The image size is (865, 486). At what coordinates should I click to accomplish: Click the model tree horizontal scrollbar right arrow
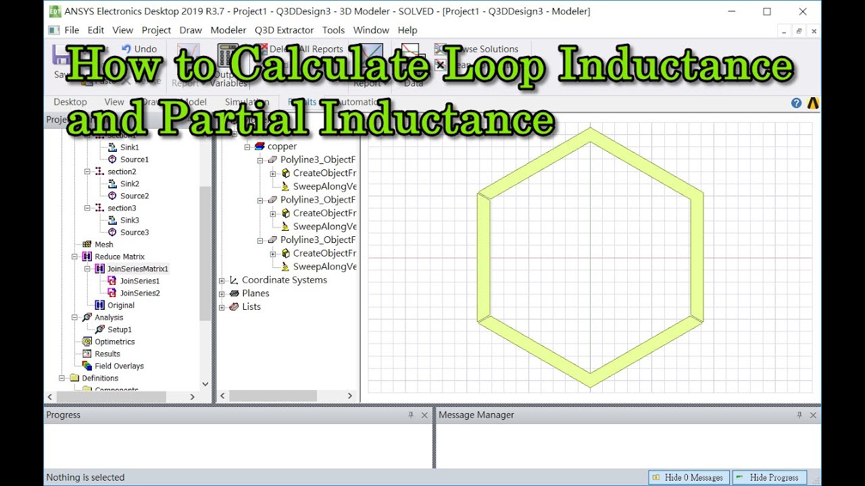[x=350, y=396]
